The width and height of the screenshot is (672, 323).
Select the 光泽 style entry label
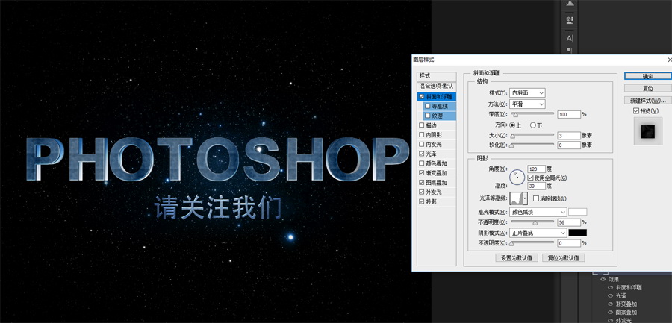pyautogui.click(x=431, y=154)
